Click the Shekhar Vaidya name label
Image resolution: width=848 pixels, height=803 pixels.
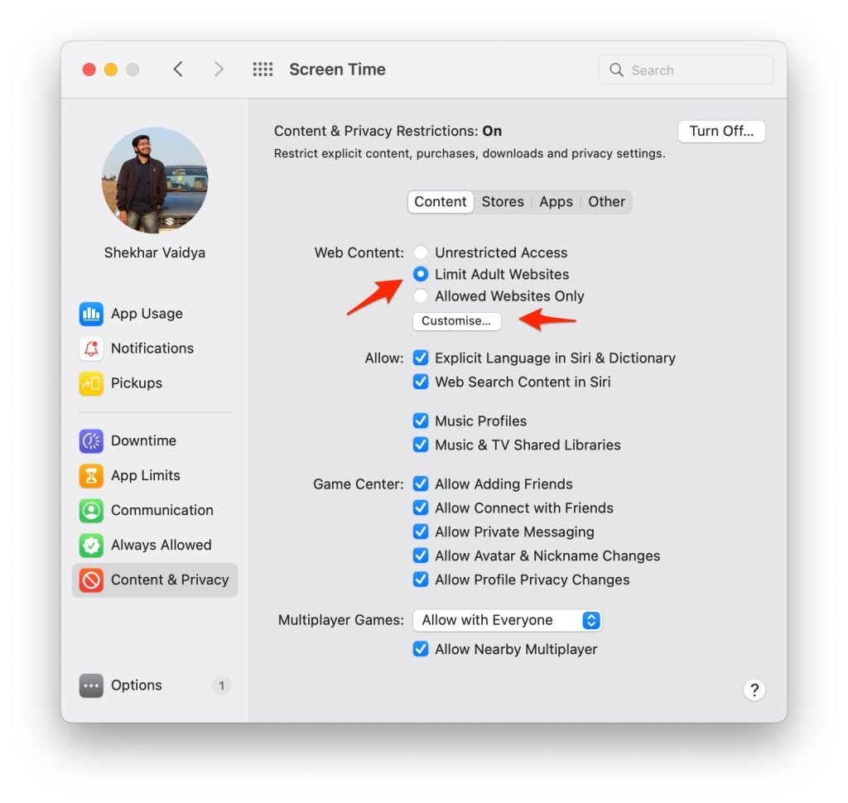(155, 252)
